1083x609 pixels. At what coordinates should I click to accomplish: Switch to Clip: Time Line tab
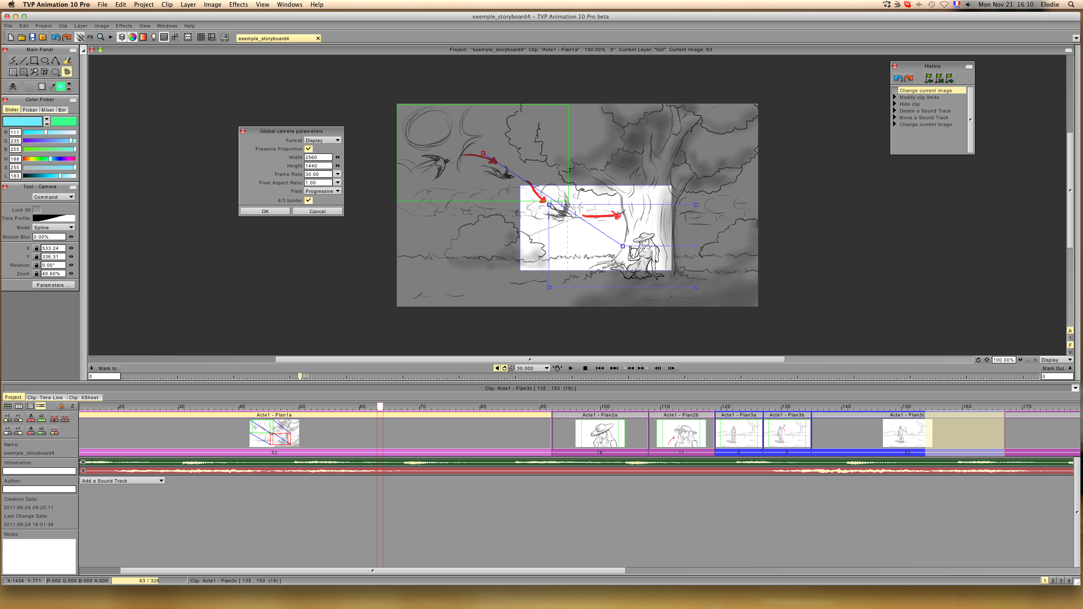click(x=45, y=398)
